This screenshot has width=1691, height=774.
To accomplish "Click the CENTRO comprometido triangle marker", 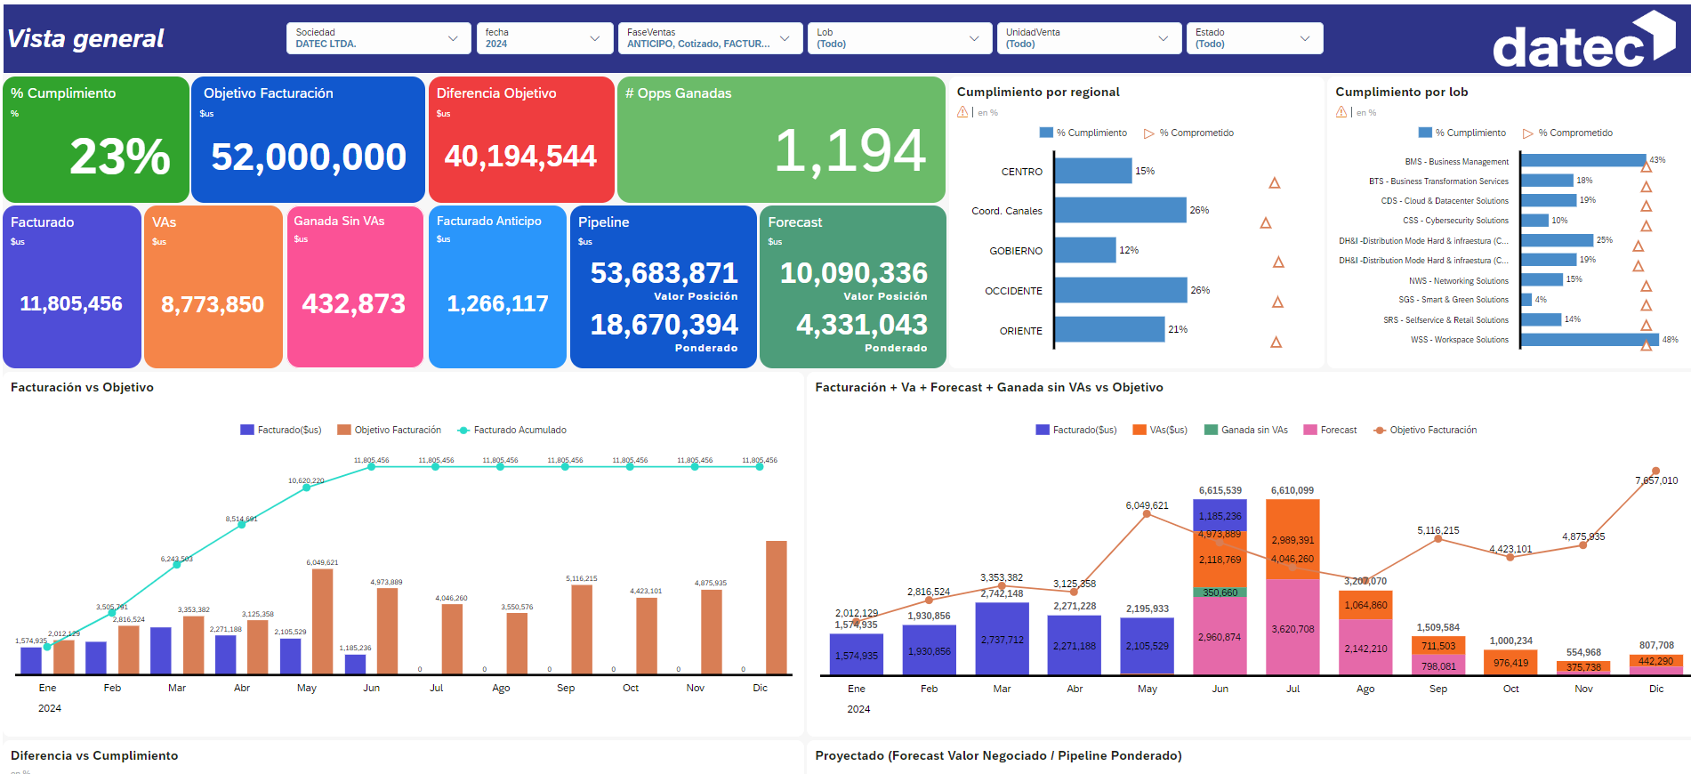I will [x=1275, y=183].
